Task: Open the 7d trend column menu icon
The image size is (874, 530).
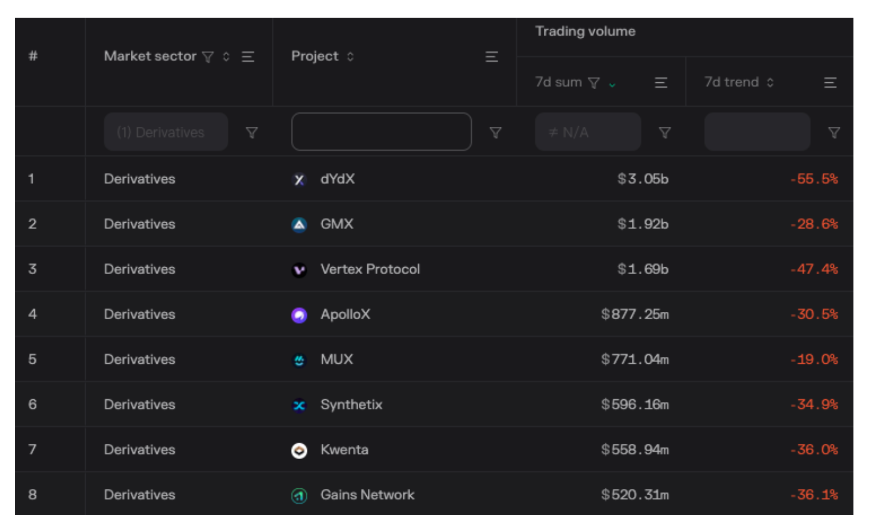Action: [x=830, y=83]
